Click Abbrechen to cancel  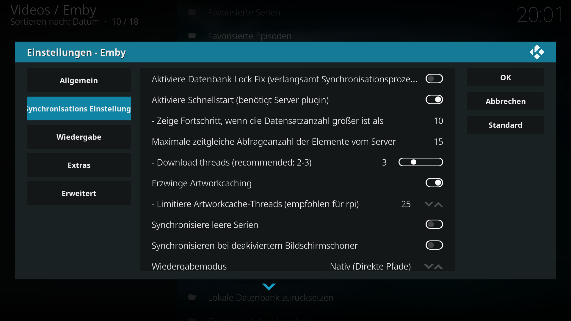(506, 101)
